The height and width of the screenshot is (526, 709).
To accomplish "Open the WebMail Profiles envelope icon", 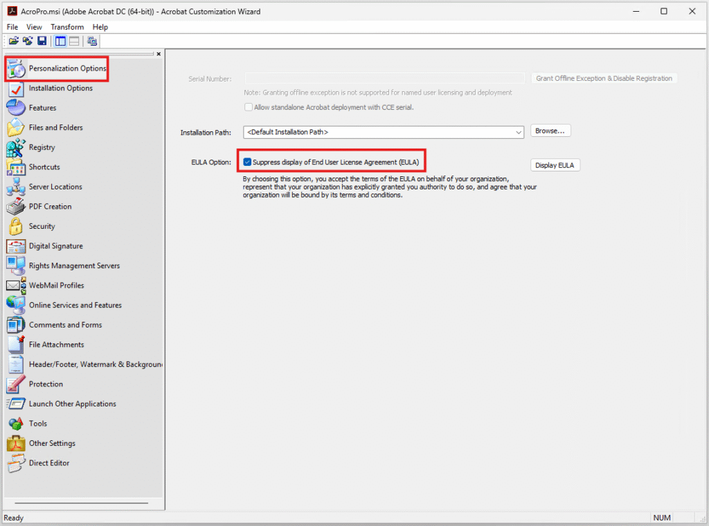I will point(16,285).
